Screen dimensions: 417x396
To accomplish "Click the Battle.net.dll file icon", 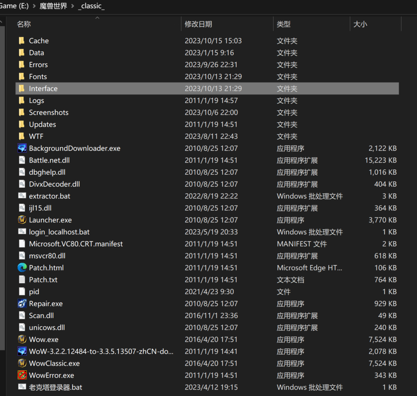I will (x=22, y=160).
